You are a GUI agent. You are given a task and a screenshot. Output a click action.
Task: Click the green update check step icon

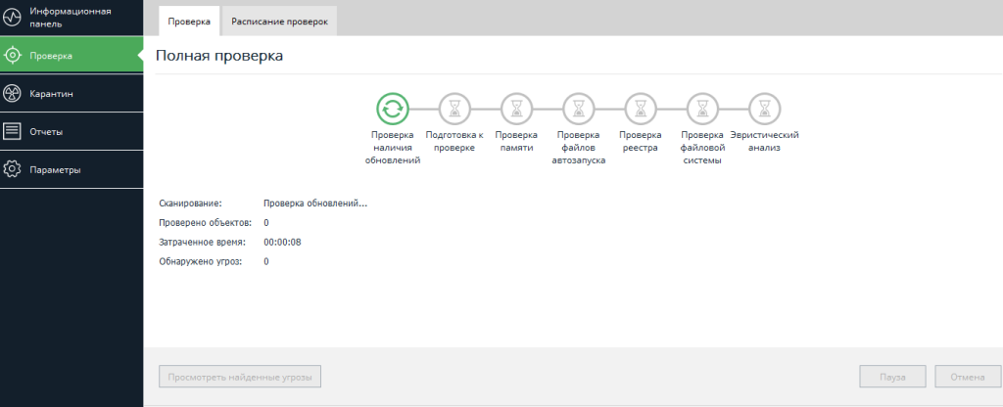(392, 109)
